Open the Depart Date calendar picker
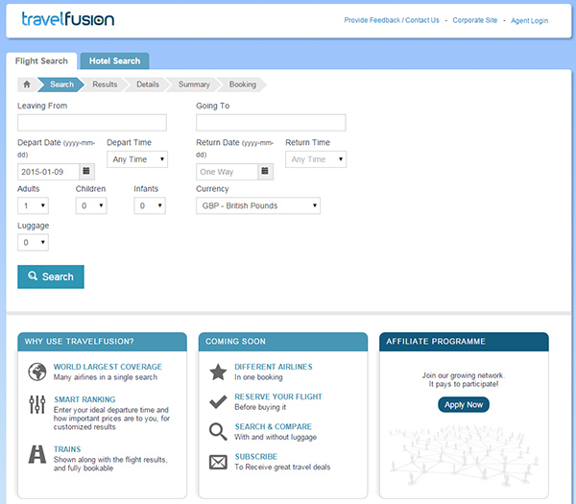The width and height of the screenshot is (576, 504). [86, 171]
